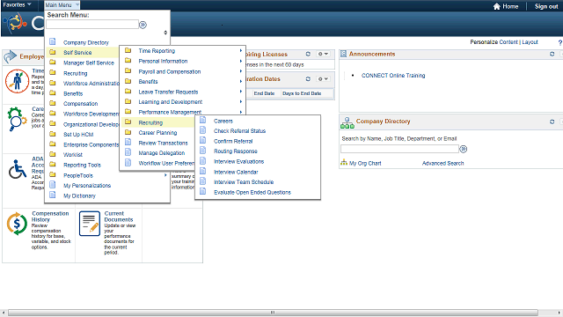Open the My Org Chart link
The image size is (563, 317).
[365, 163]
